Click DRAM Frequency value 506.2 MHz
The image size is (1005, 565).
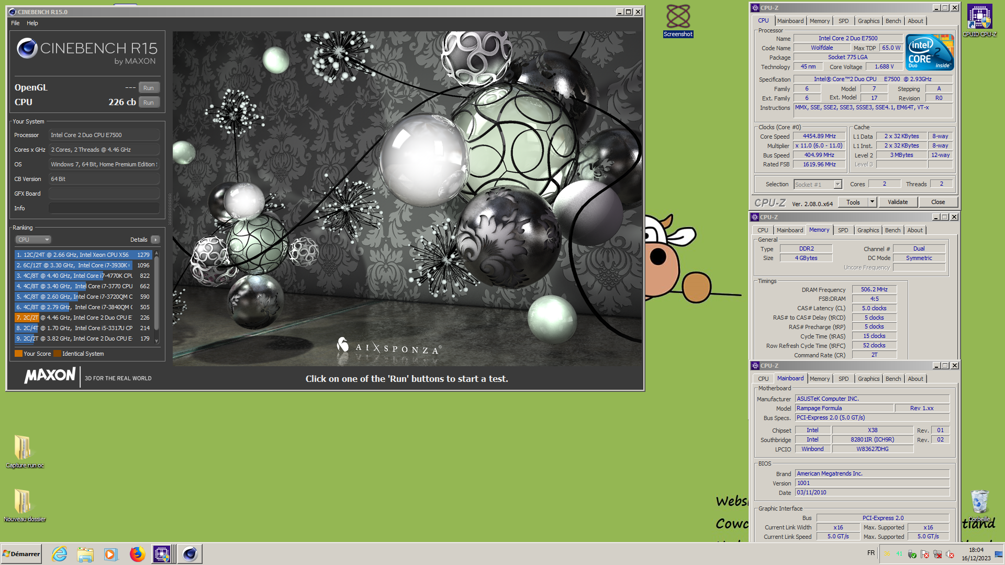coord(874,289)
